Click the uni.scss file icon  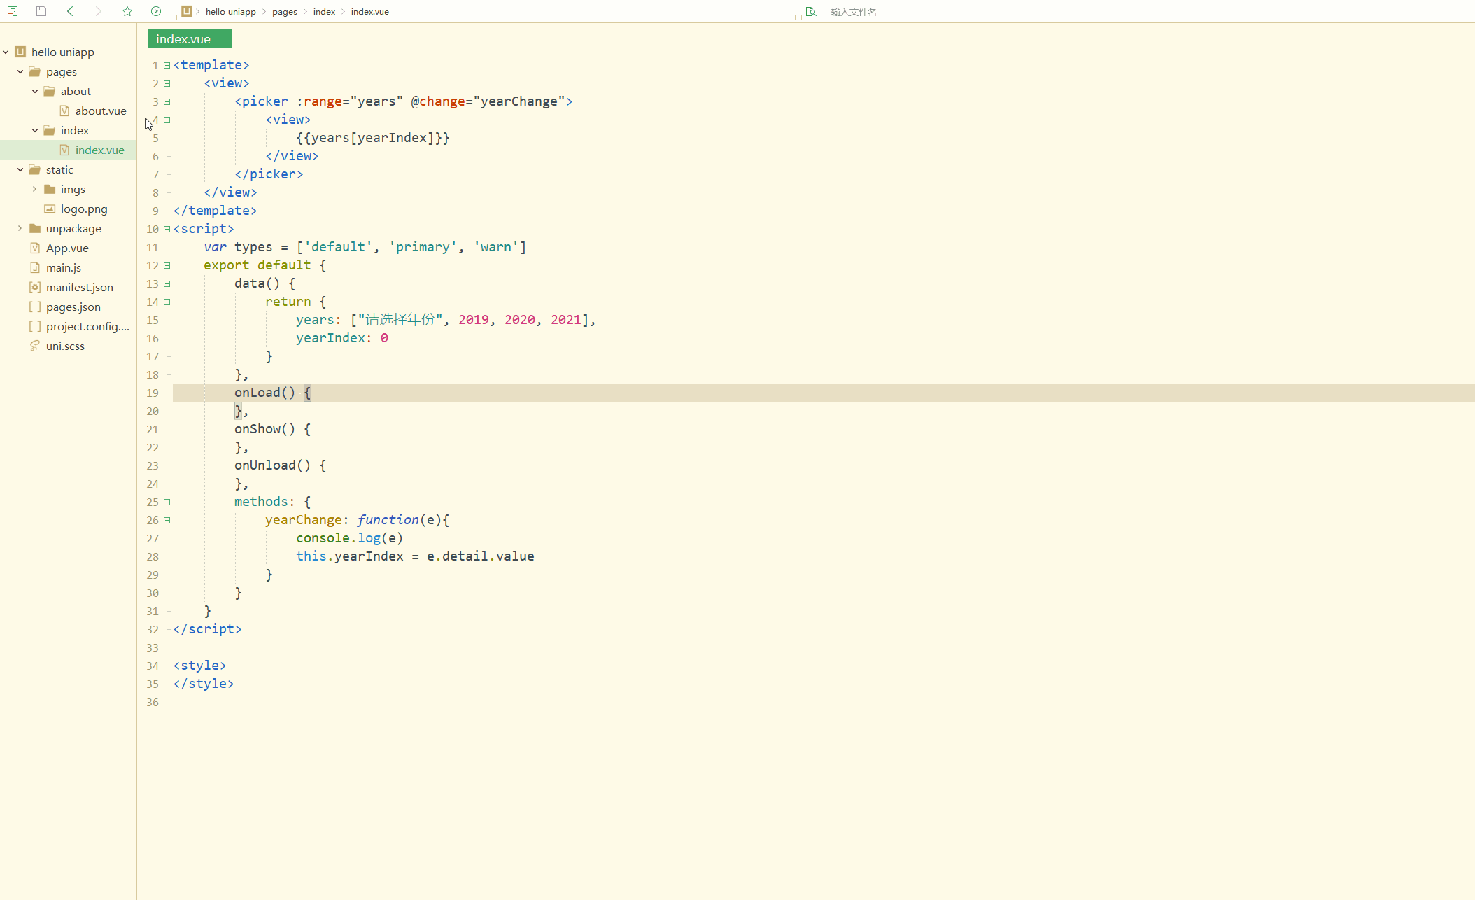(x=35, y=346)
